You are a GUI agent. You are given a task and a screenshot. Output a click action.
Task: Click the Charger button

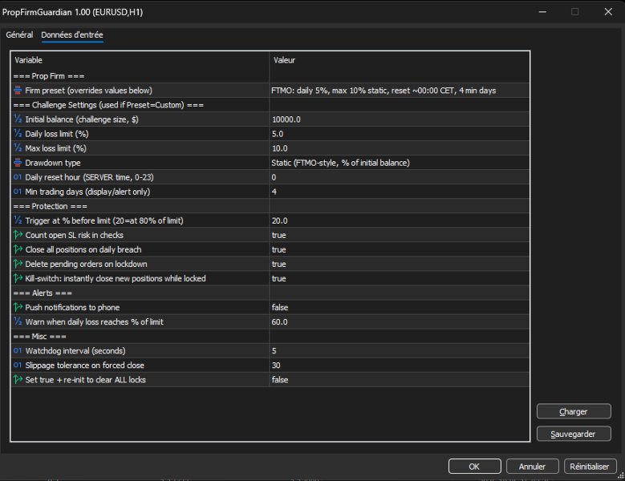[574, 411]
